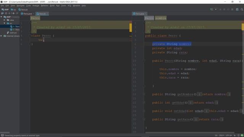Click the Search Everywhere magnifier icon
Image resolution: width=244 pixels, height=137 pixels.
(242, 10)
